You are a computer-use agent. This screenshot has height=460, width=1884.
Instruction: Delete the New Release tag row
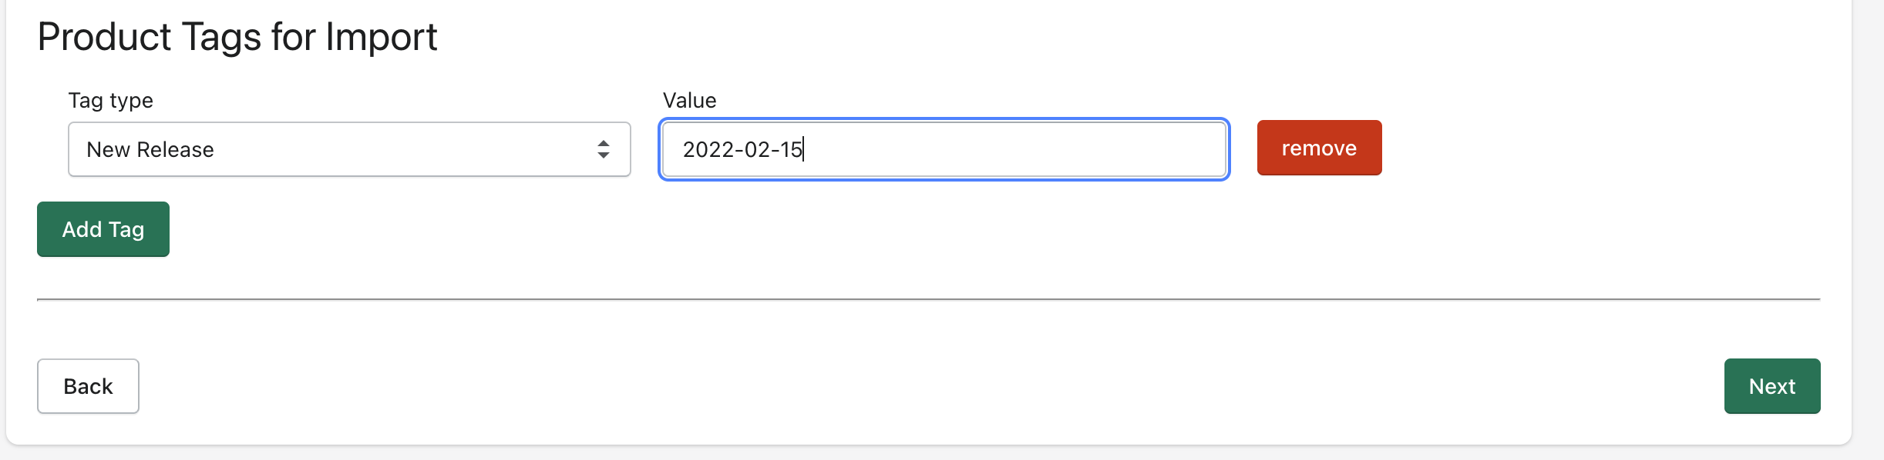[1319, 148]
